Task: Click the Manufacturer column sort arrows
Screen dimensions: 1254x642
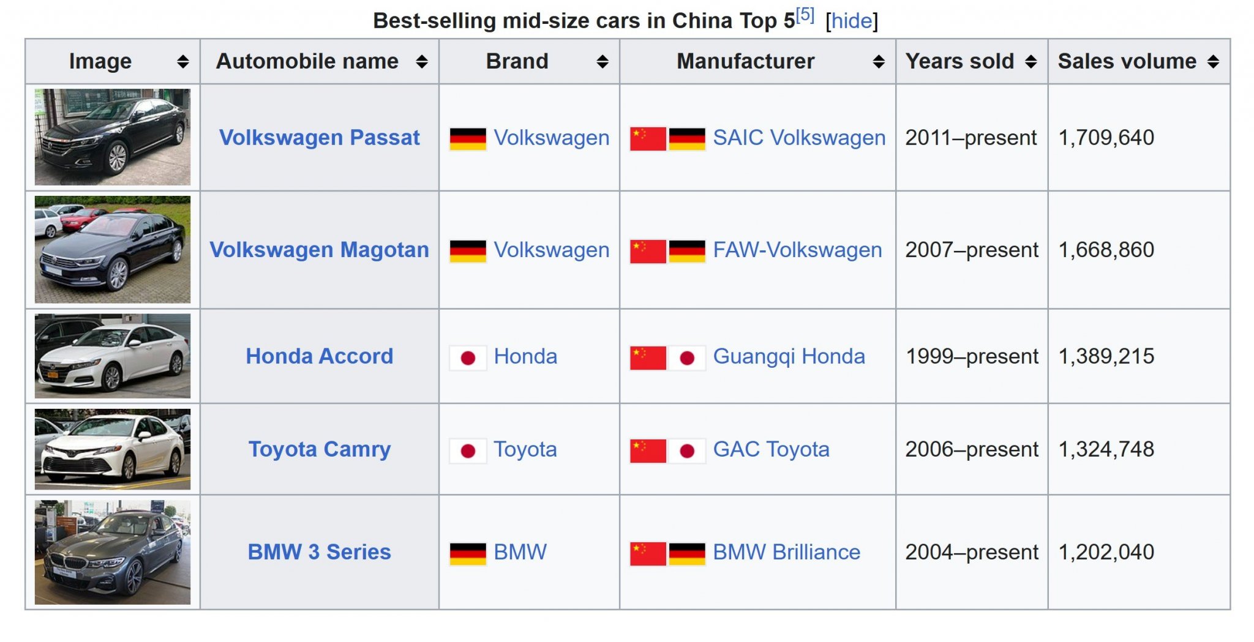Action: click(x=878, y=61)
